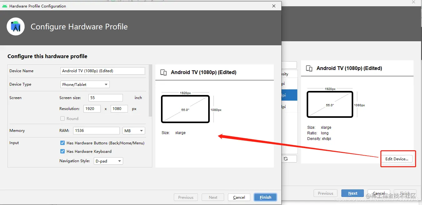Viewport: 422px width, 205px height.
Task: Click device icon in background window preview
Action: (309, 68)
